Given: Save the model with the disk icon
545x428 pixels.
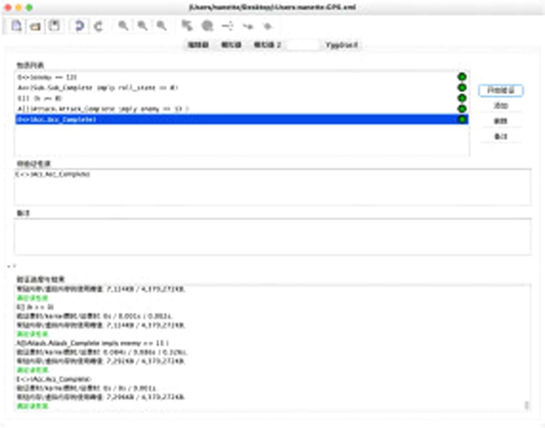Looking at the screenshot, I should click(x=54, y=26).
